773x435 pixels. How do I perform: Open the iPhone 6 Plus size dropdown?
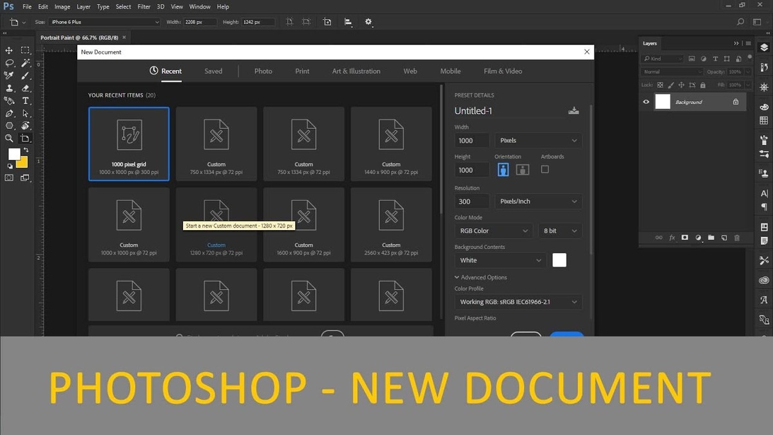coord(104,22)
